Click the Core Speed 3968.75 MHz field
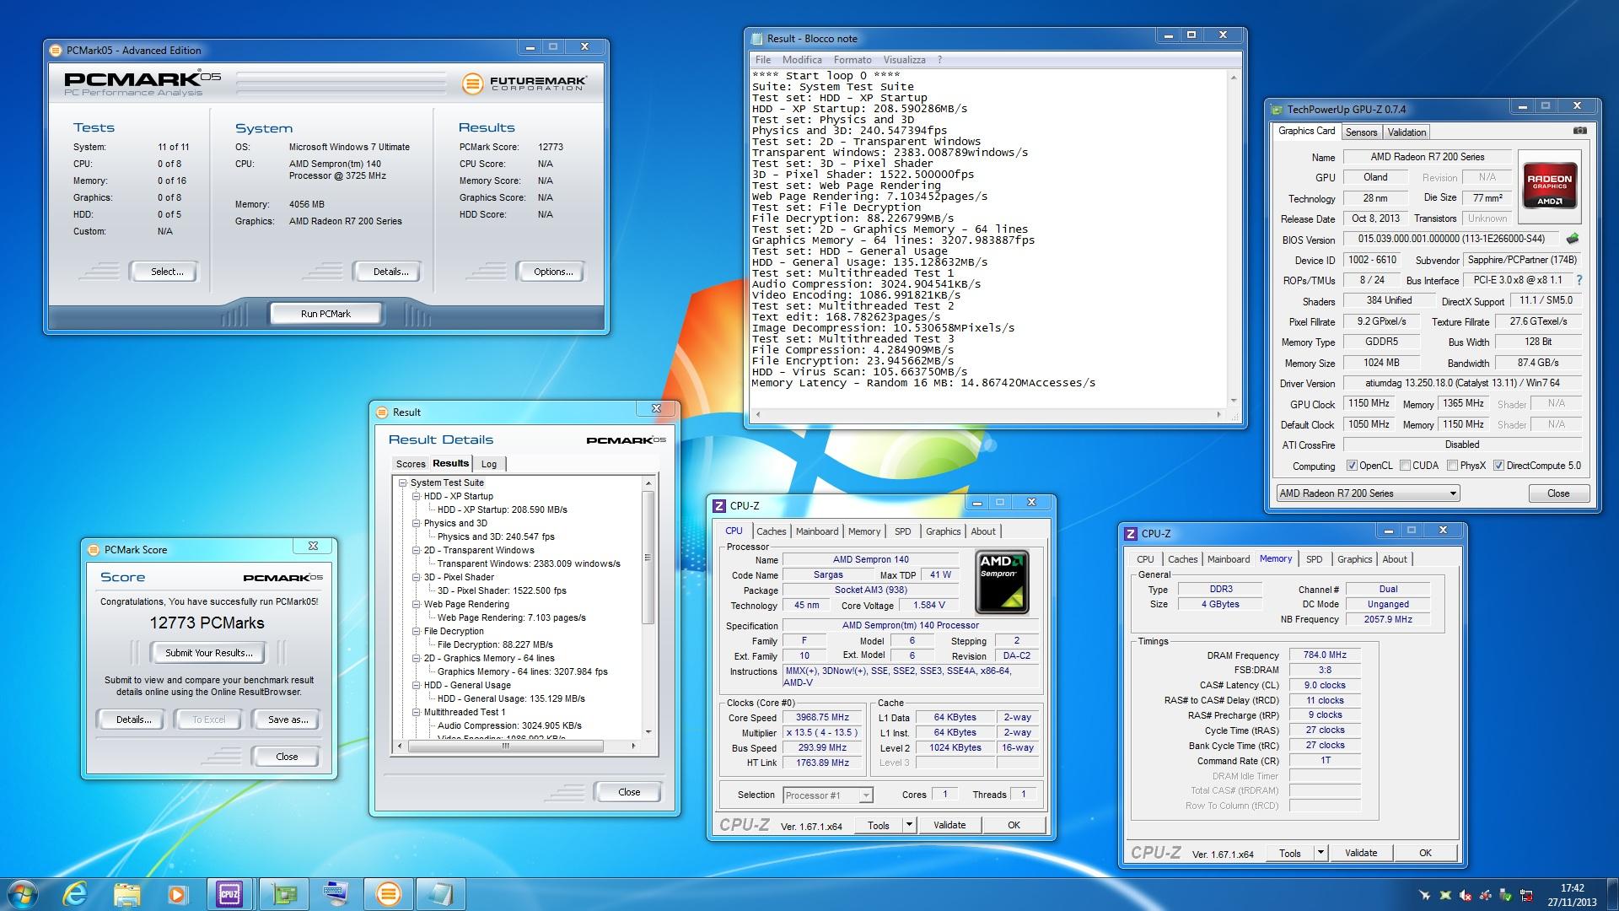1619x911 pixels. tap(822, 718)
